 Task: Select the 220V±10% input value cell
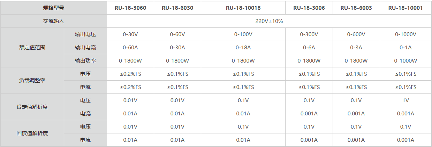(269, 21)
